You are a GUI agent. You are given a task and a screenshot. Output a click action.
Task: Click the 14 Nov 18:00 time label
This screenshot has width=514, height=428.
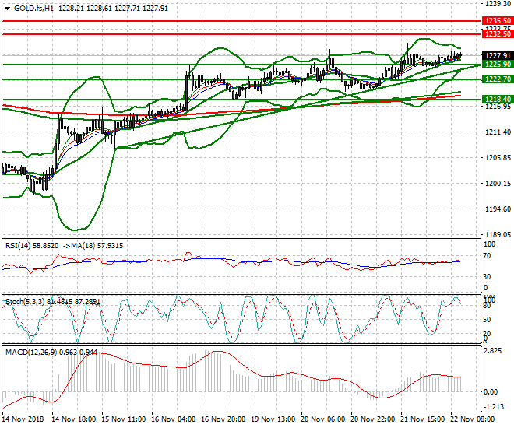point(74,419)
